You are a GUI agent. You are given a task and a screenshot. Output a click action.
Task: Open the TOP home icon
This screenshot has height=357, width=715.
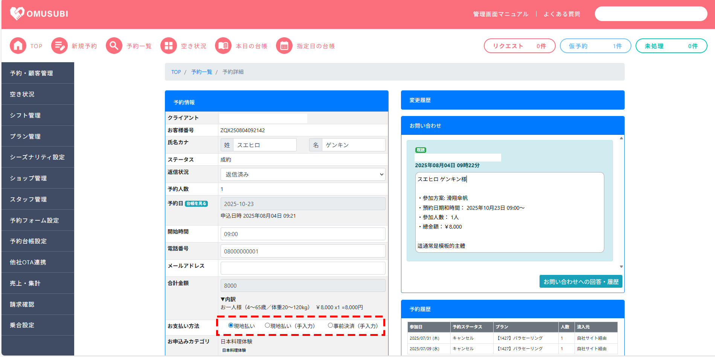[x=18, y=46]
